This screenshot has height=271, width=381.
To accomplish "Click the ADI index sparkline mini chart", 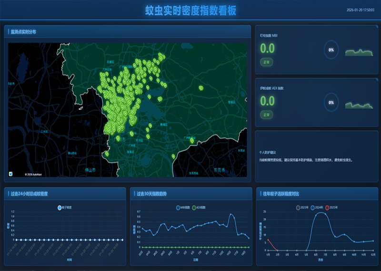I will (359, 105).
